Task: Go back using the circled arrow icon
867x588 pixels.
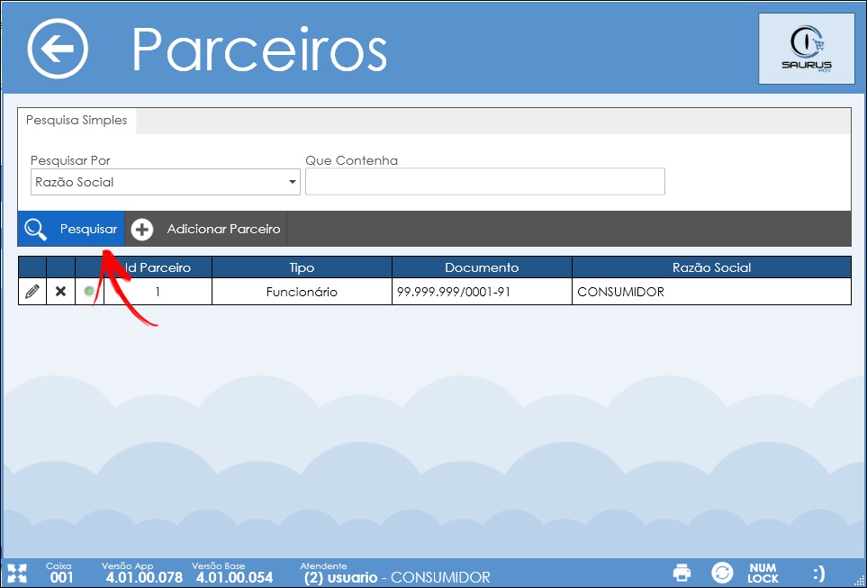Action: (58, 49)
